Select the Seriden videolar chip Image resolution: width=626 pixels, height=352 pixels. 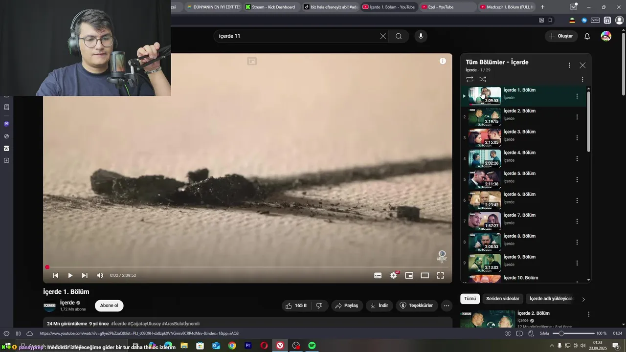tap(503, 299)
